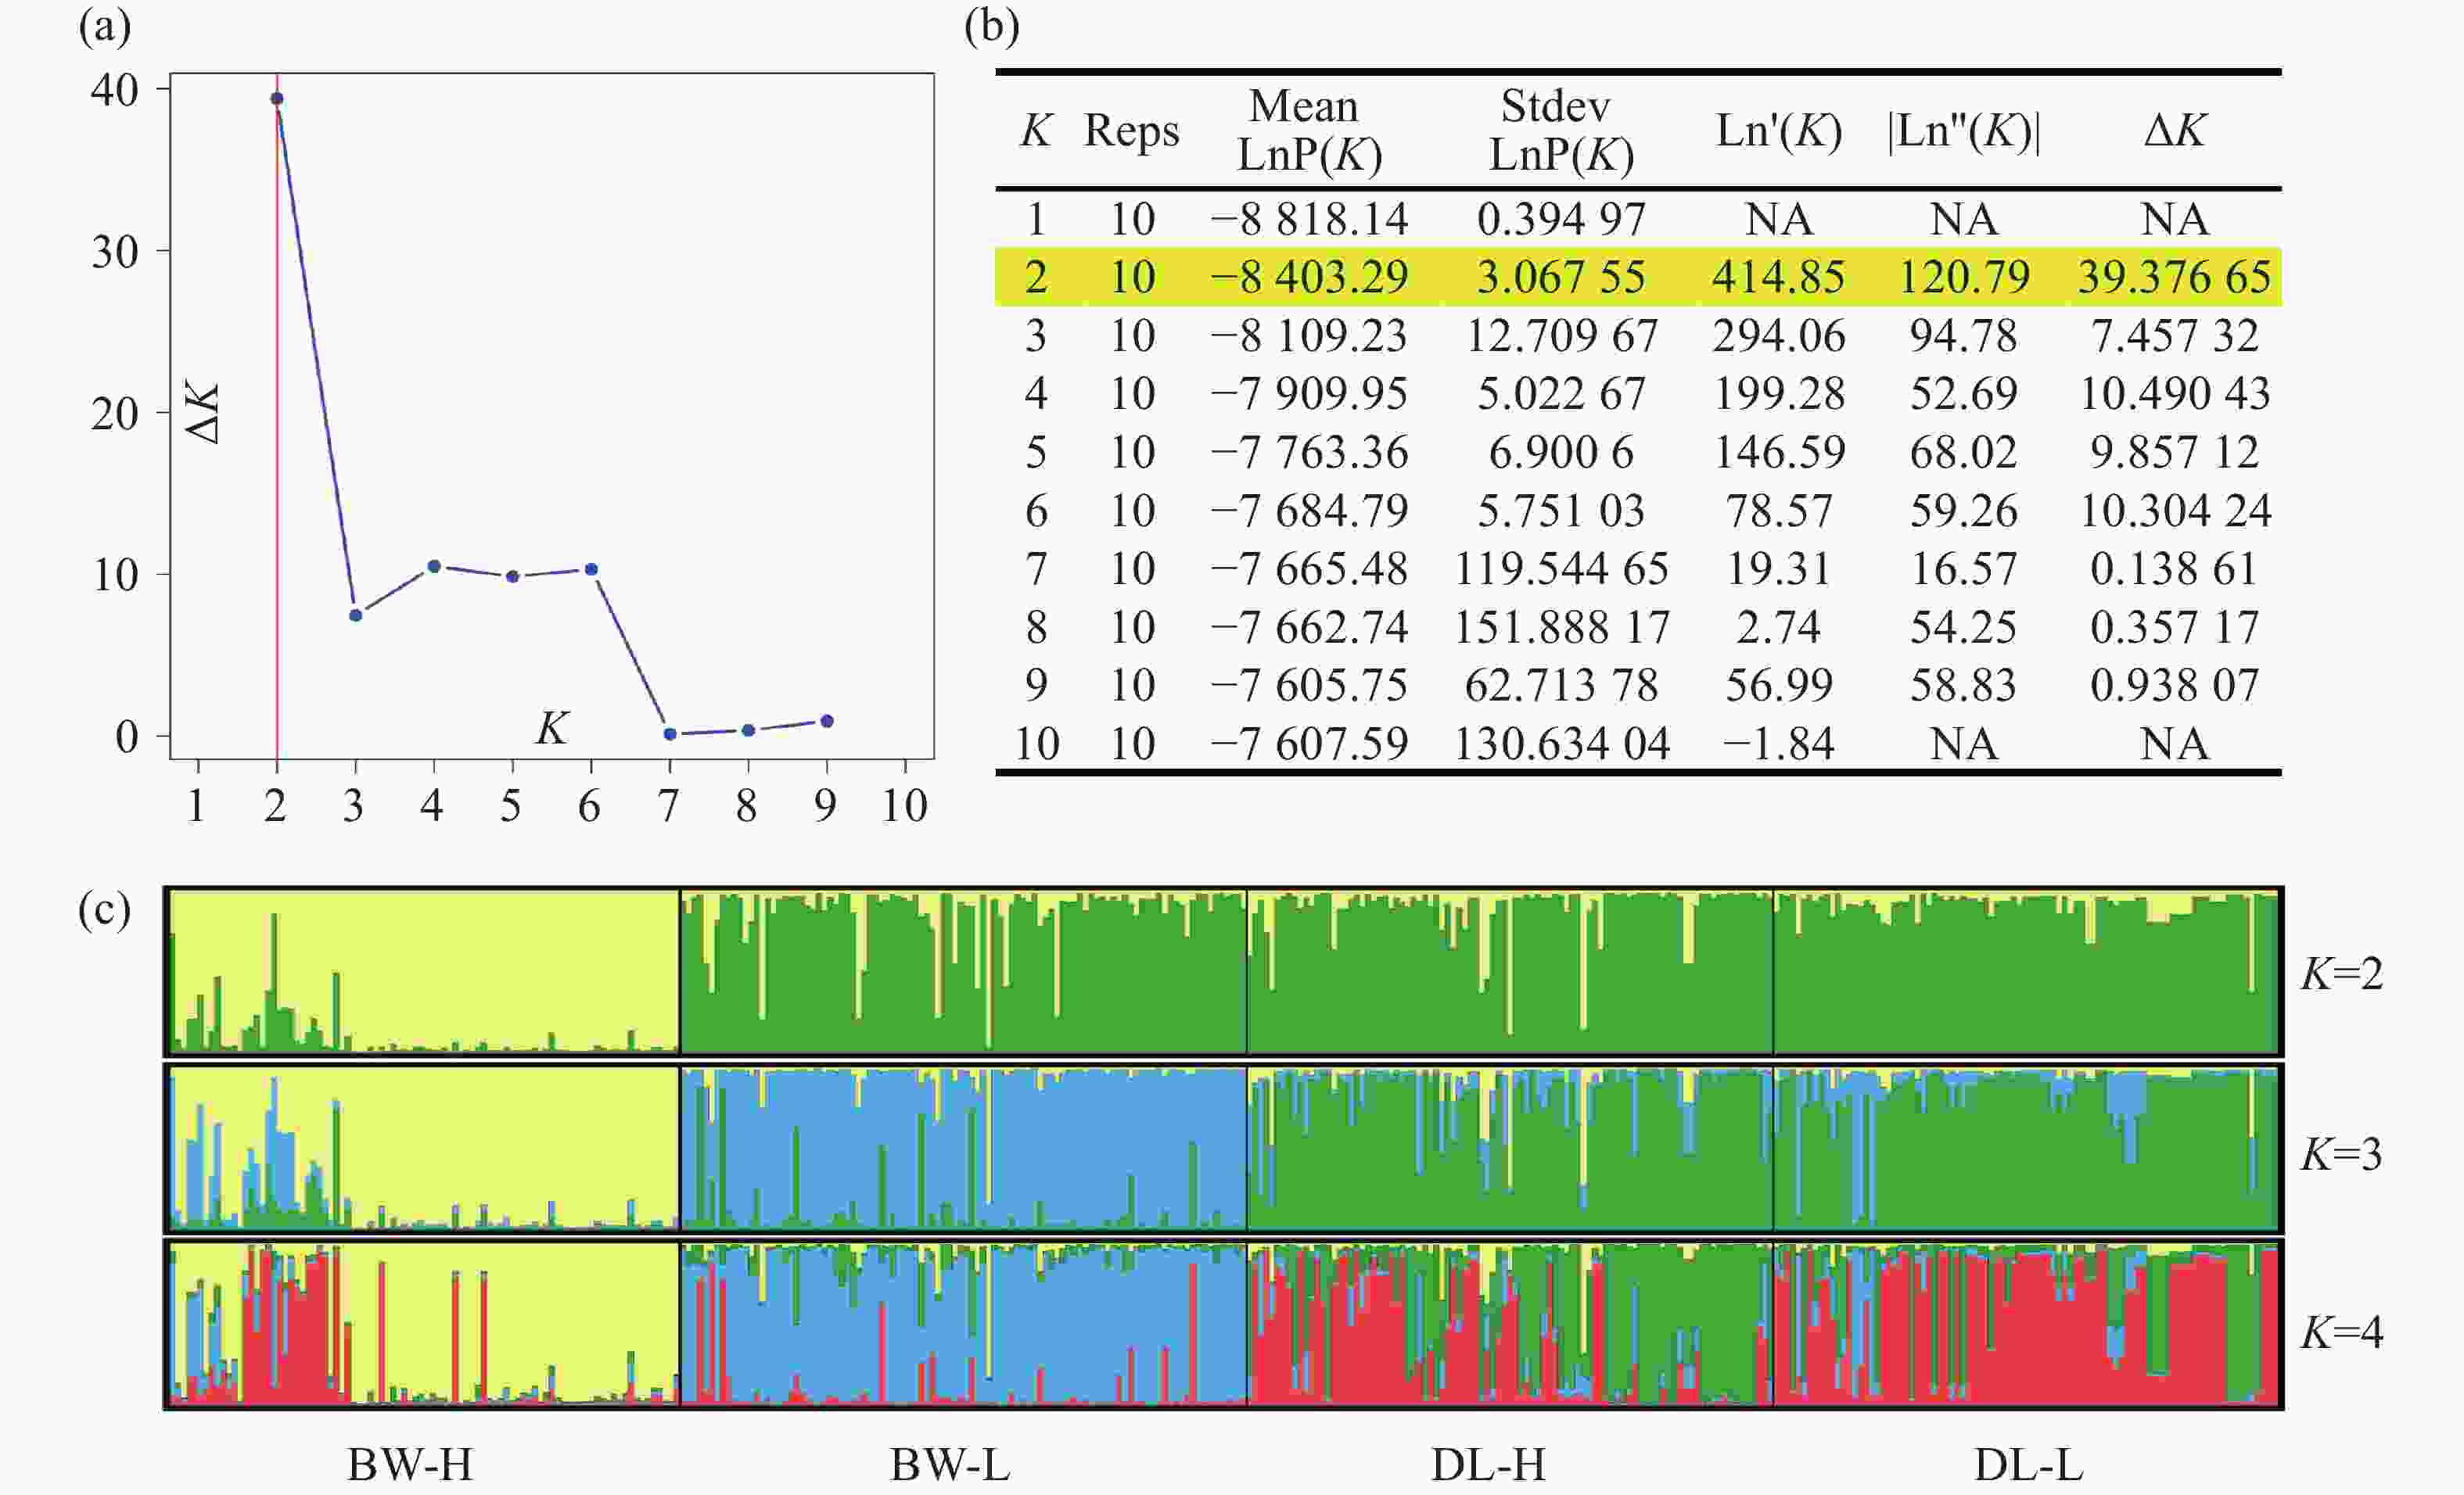Image resolution: width=2464 pixels, height=1495 pixels.
Task: Click the BW-L population label
Action: 950,1465
